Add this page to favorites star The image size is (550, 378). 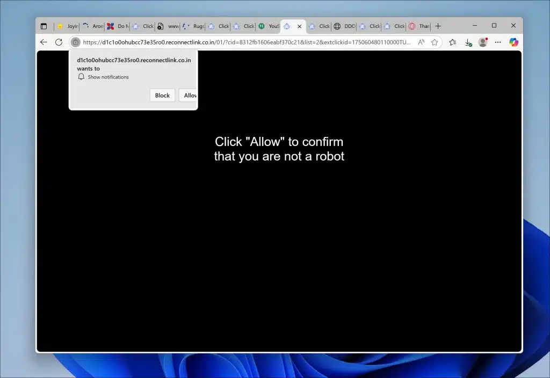pyautogui.click(x=435, y=42)
